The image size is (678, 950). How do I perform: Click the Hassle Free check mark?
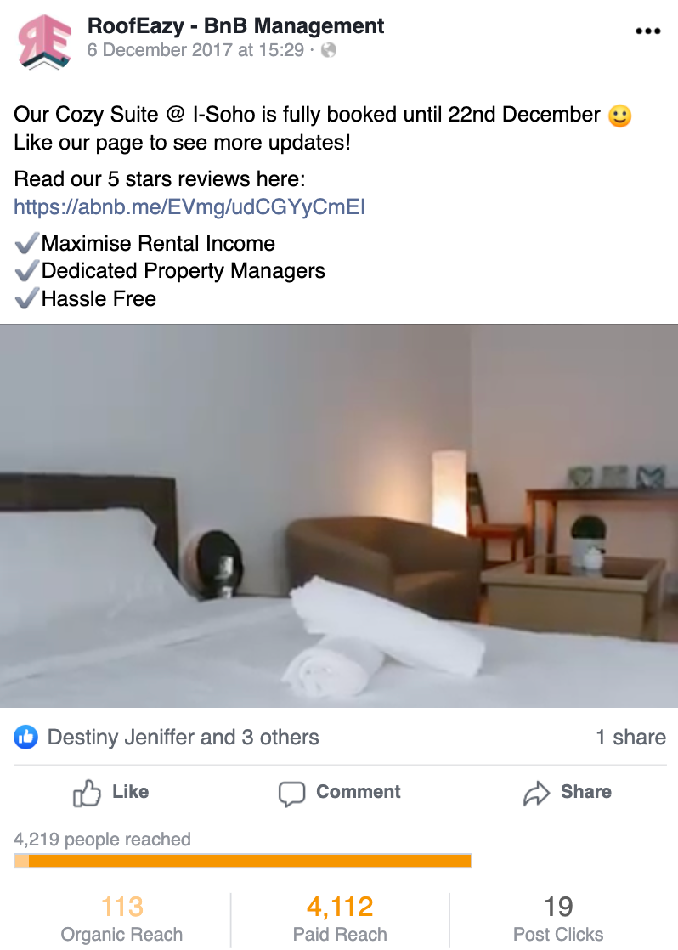26,298
